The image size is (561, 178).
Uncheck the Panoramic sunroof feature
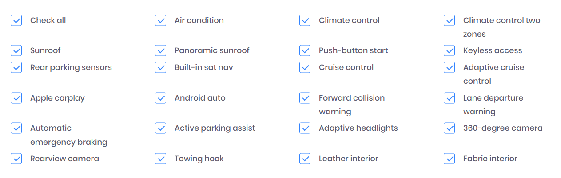(x=161, y=50)
